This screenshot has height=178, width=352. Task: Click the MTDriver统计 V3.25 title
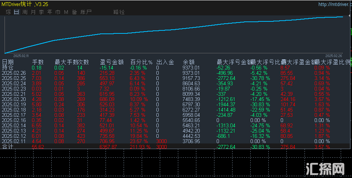(x=25, y=4)
